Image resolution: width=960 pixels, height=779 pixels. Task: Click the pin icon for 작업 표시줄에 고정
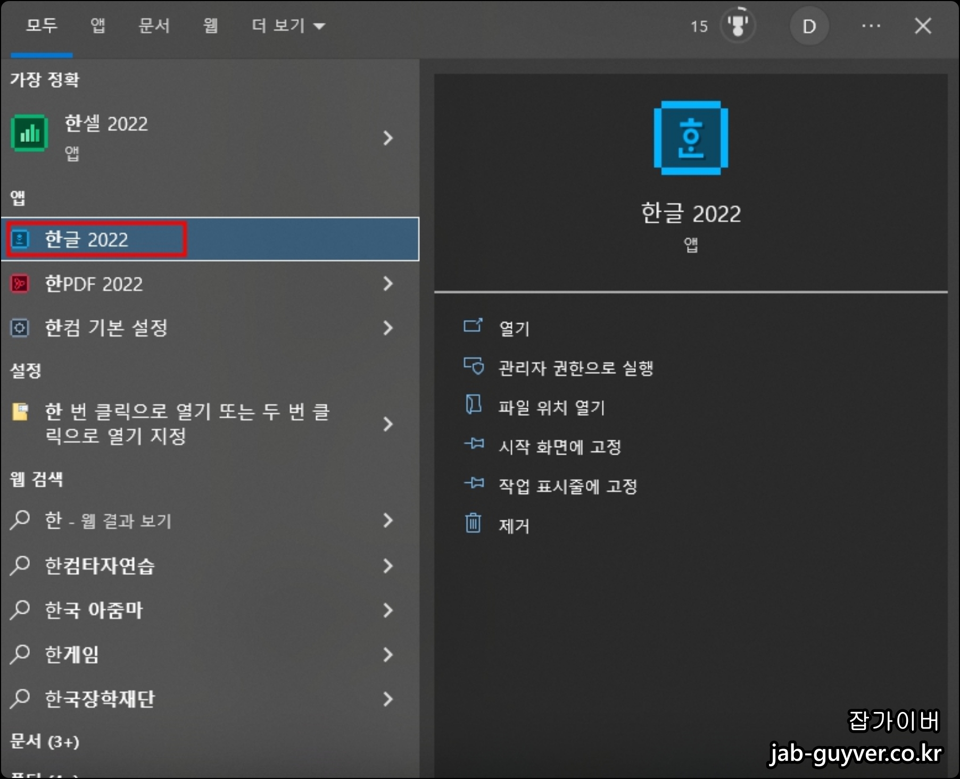click(474, 483)
